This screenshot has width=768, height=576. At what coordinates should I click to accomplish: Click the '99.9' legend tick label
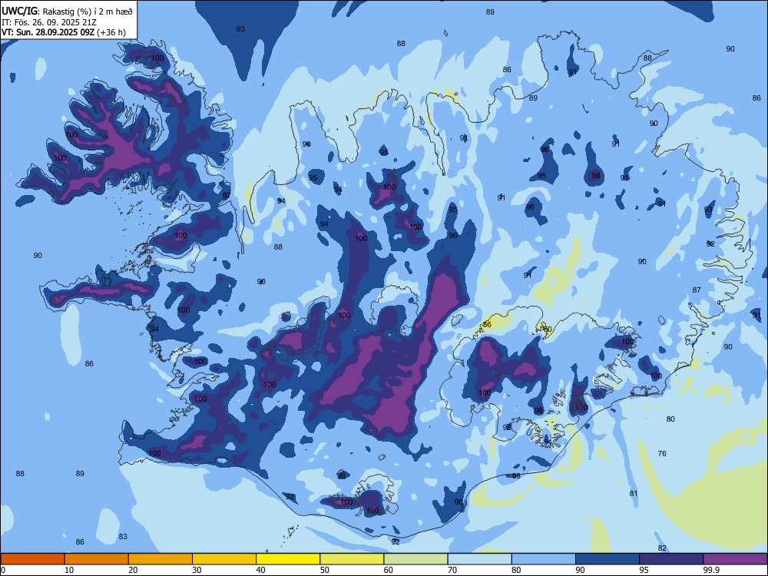coord(710,570)
